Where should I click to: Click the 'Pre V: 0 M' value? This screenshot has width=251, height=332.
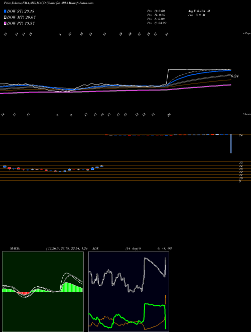196,15
